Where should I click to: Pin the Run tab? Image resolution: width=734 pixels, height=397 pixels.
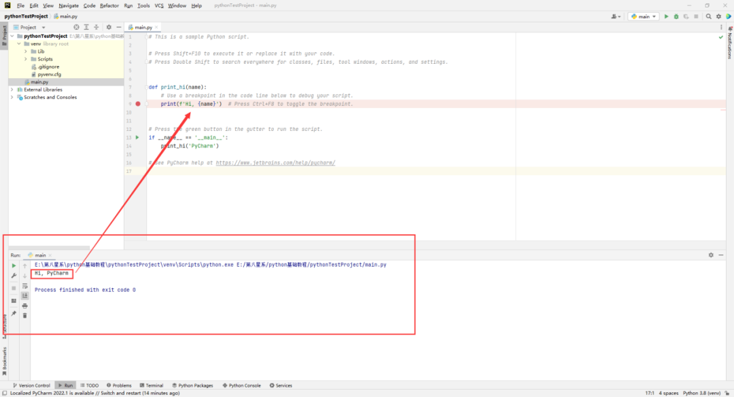(x=14, y=314)
